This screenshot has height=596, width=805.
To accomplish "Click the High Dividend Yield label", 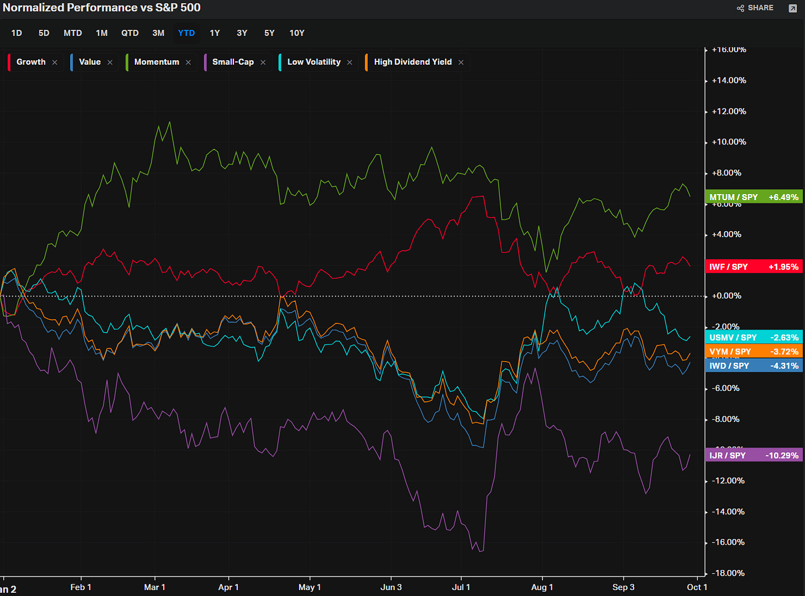I will [413, 62].
